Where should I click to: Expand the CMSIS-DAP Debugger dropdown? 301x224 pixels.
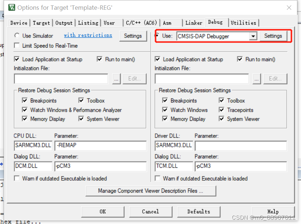tap(253, 36)
